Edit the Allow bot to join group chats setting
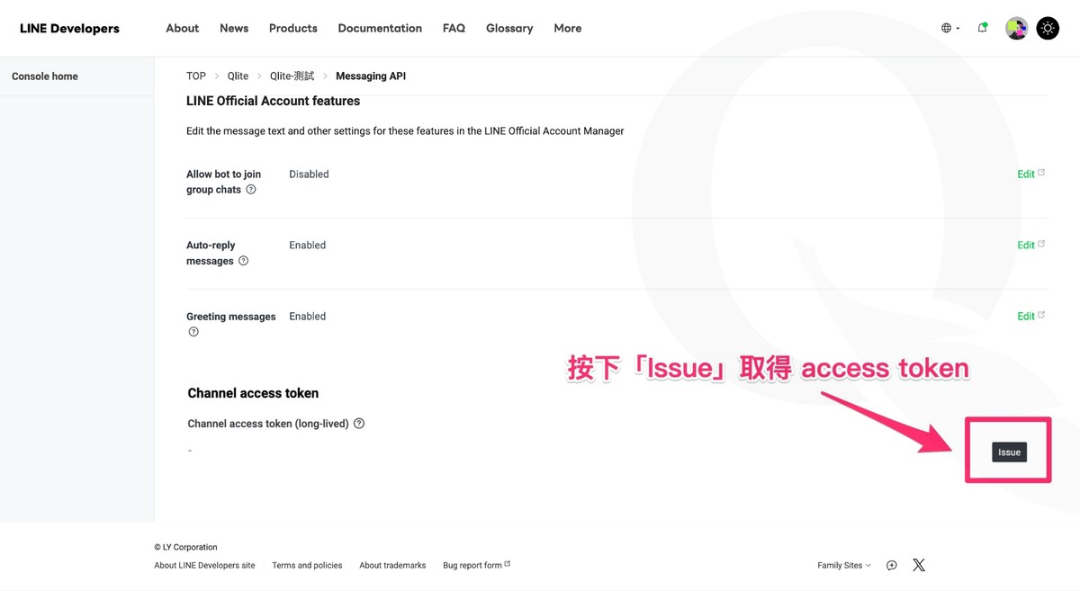1080x591 pixels. [1030, 174]
